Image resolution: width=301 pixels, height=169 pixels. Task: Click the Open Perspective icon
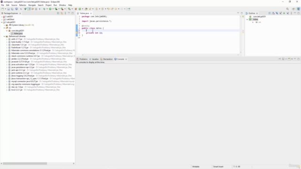point(293,9)
